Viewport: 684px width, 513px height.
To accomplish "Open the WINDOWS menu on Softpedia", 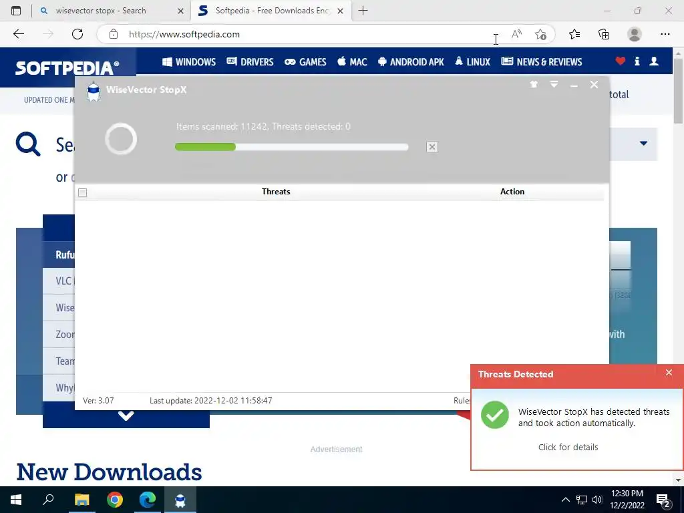I will tap(189, 62).
